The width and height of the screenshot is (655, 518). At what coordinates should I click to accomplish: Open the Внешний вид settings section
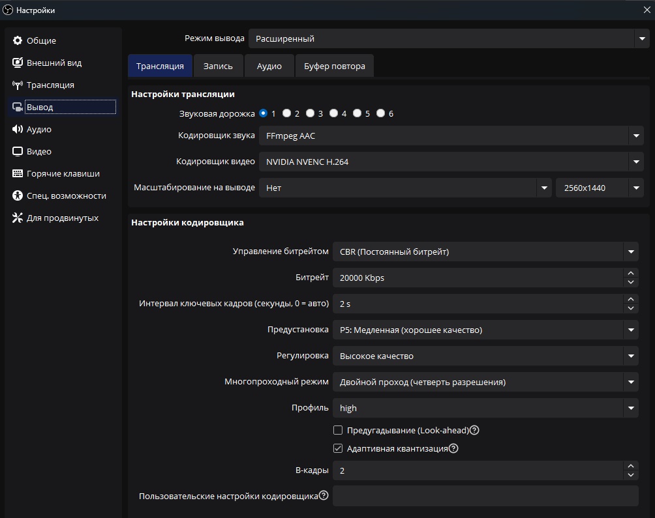(63, 63)
